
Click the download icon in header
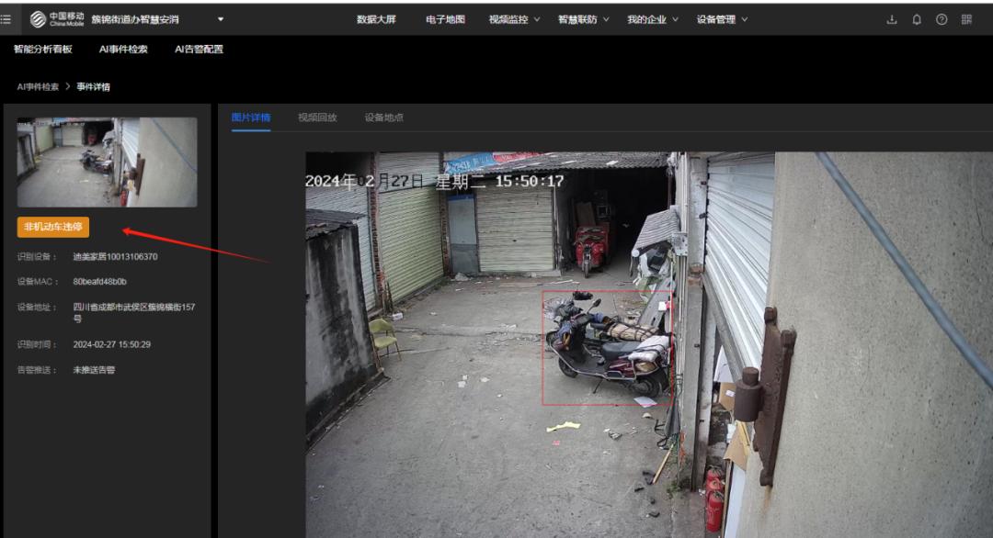point(892,19)
